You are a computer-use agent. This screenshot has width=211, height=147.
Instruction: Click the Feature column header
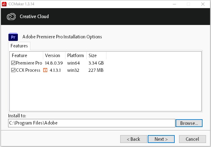(x=26, y=56)
